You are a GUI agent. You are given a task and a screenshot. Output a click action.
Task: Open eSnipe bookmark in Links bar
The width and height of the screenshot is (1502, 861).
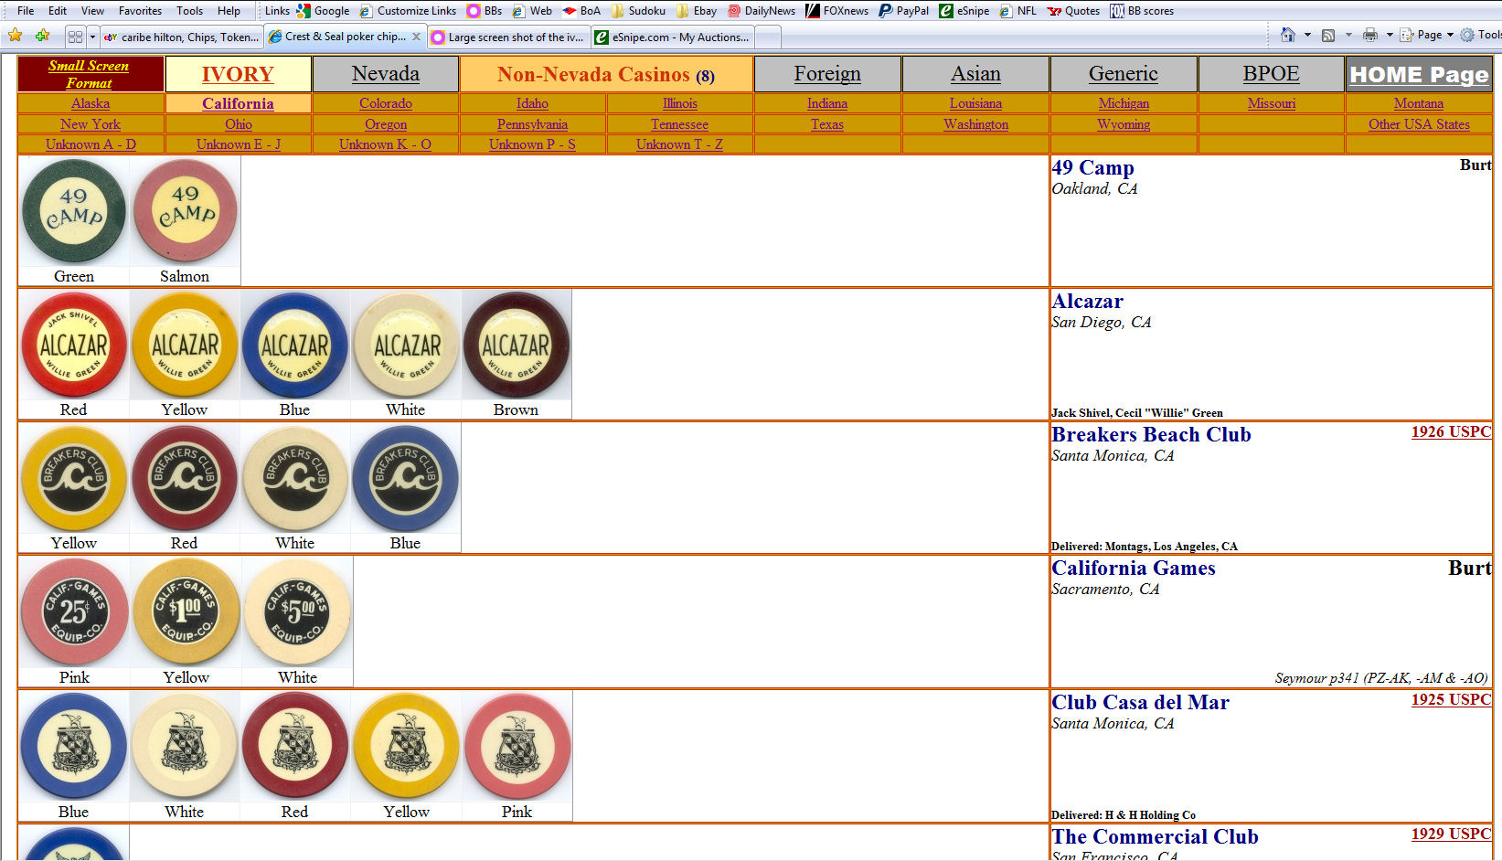964,11
